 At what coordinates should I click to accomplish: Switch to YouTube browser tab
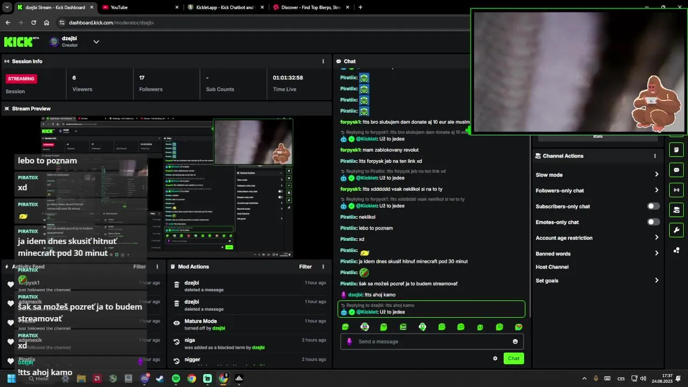pyautogui.click(x=140, y=8)
